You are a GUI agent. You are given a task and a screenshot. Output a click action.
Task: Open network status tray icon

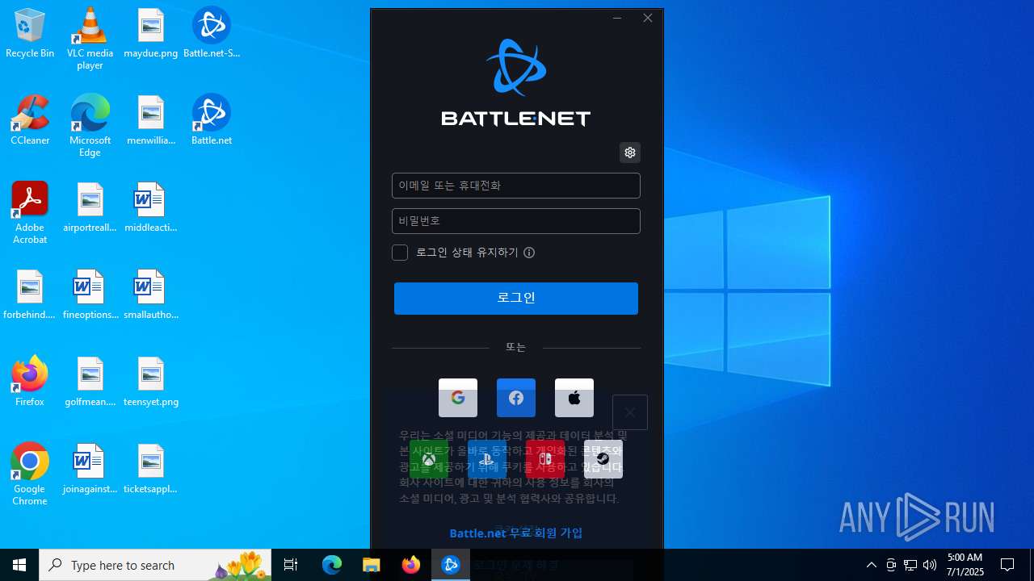click(x=910, y=565)
